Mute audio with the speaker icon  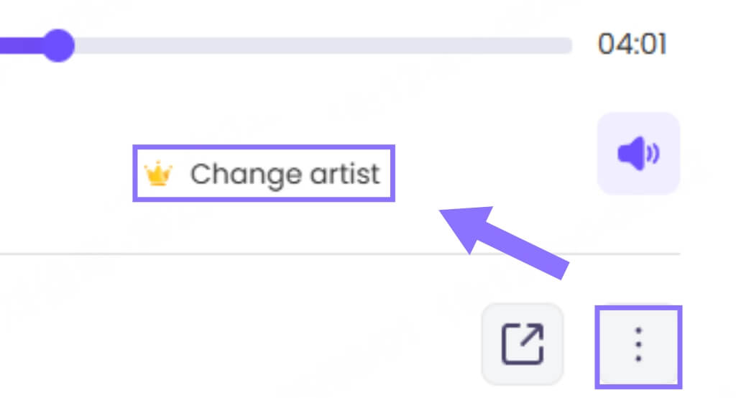(x=638, y=153)
